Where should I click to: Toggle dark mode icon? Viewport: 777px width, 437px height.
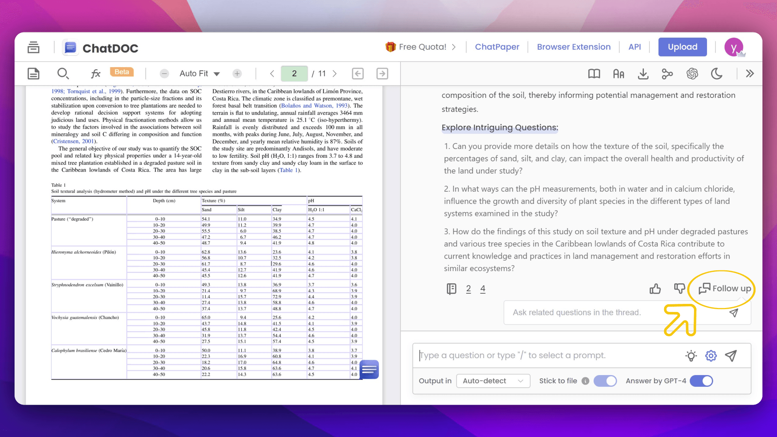click(x=718, y=74)
